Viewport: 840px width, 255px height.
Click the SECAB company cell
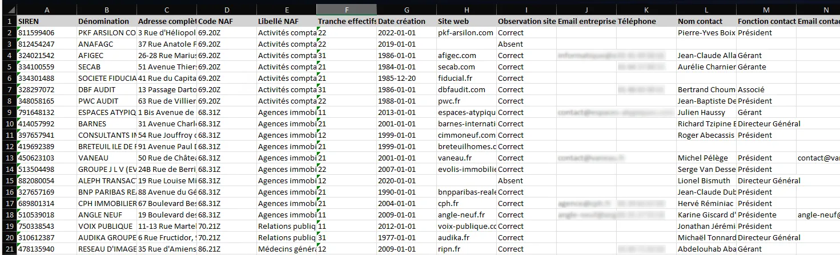pos(107,67)
